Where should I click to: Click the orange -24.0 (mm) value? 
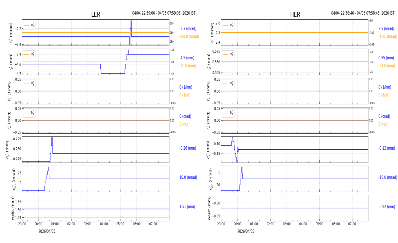[x=387, y=66]
